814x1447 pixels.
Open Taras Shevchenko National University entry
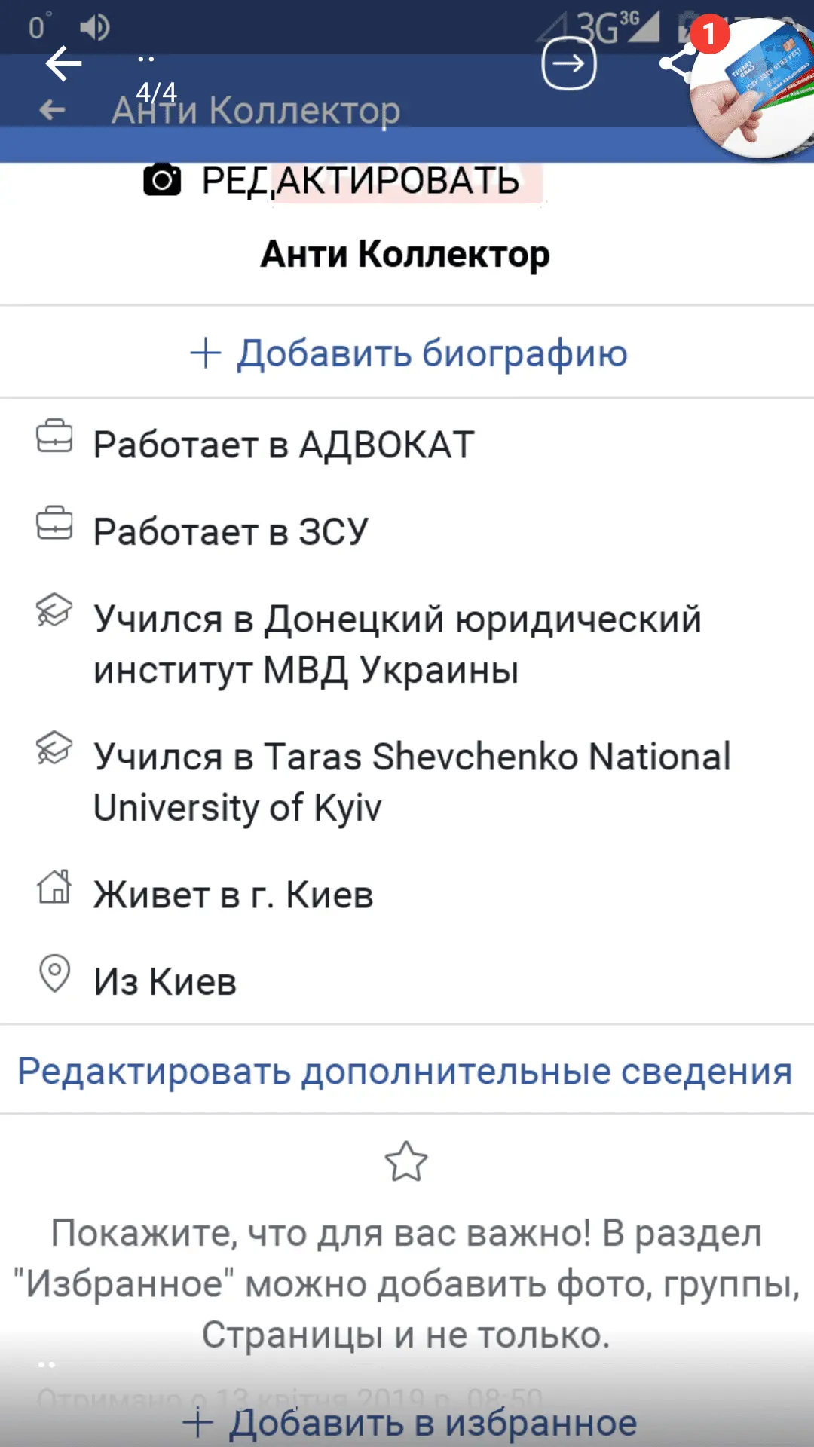(x=412, y=782)
